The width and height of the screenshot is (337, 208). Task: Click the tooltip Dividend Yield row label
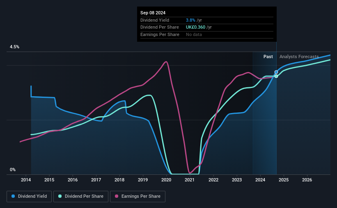[155, 20]
